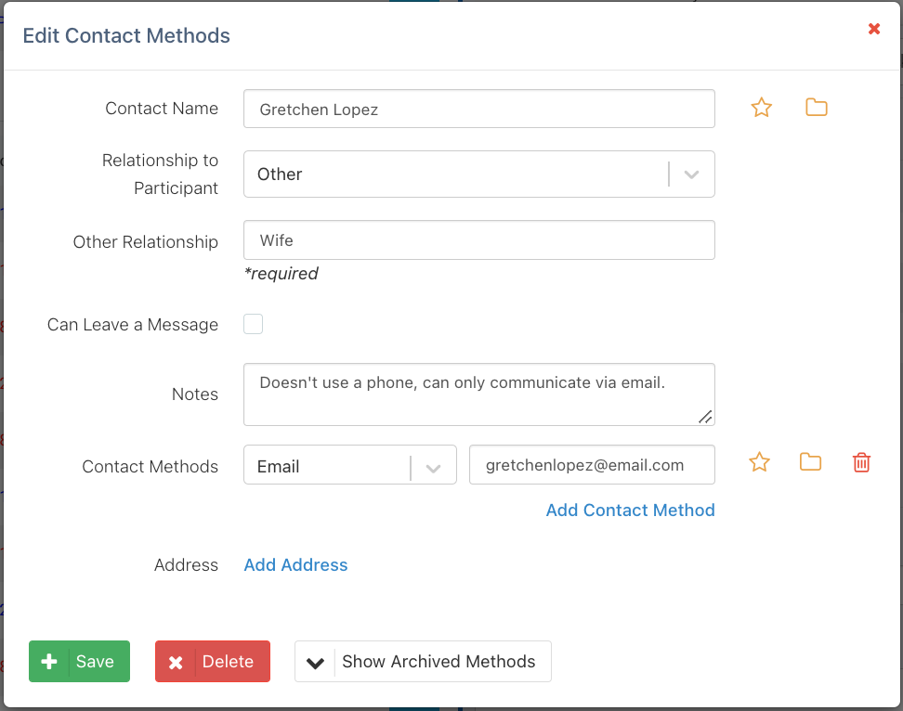
Task: Star the gretchenlopez@email.com contact method
Action: [x=759, y=462]
